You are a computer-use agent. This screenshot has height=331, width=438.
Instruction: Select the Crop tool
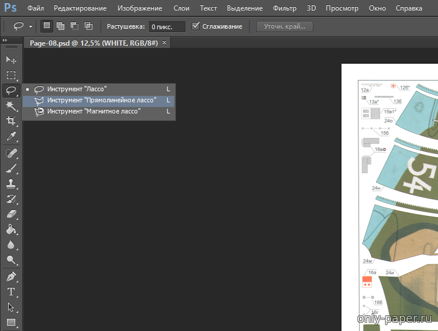(x=11, y=120)
